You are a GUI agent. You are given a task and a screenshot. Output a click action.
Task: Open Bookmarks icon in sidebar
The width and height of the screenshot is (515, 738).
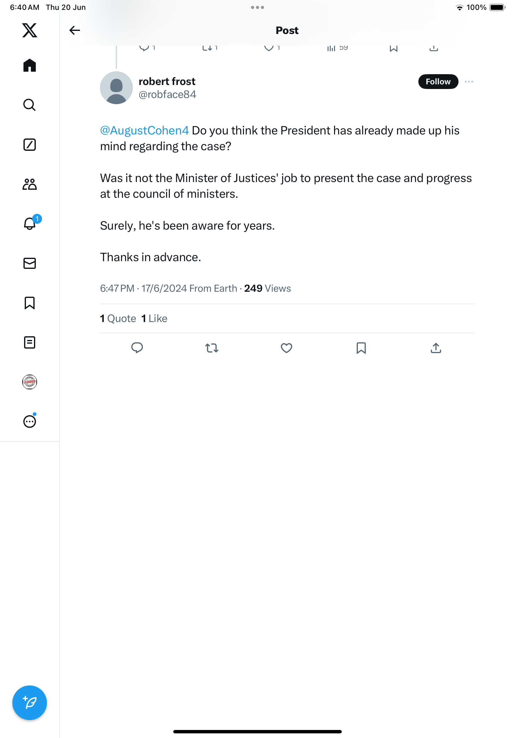(x=30, y=303)
